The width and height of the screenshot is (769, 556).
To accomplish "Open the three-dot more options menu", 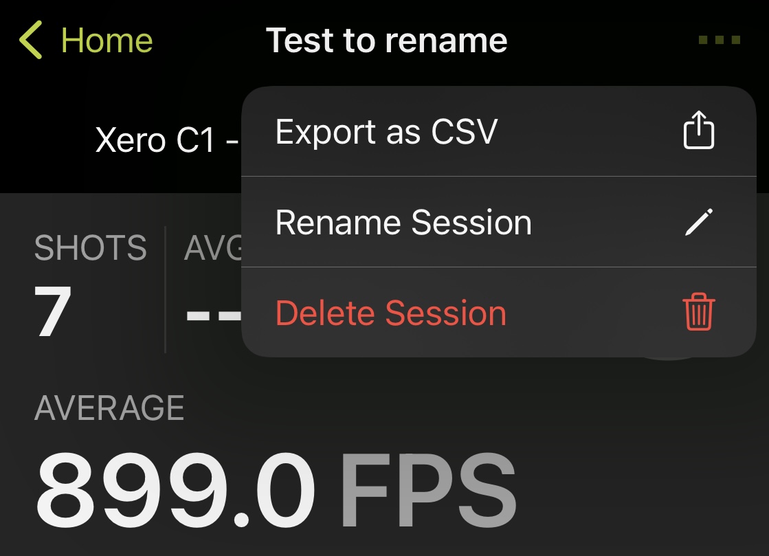I will pyautogui.click(x=720, y=40).
